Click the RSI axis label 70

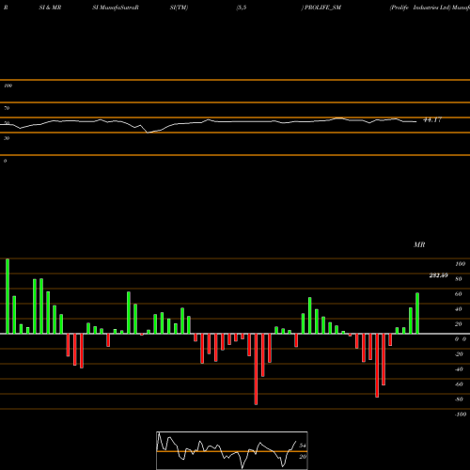7,108
